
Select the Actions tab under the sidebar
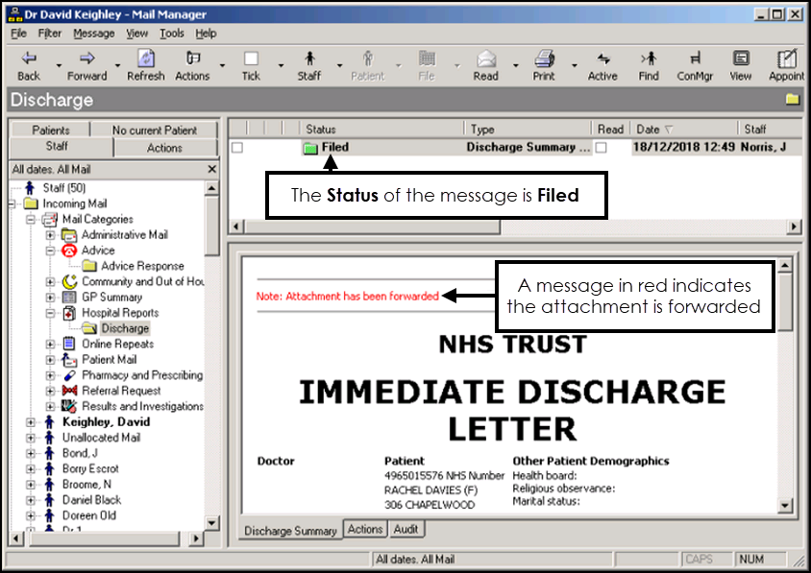165,147
